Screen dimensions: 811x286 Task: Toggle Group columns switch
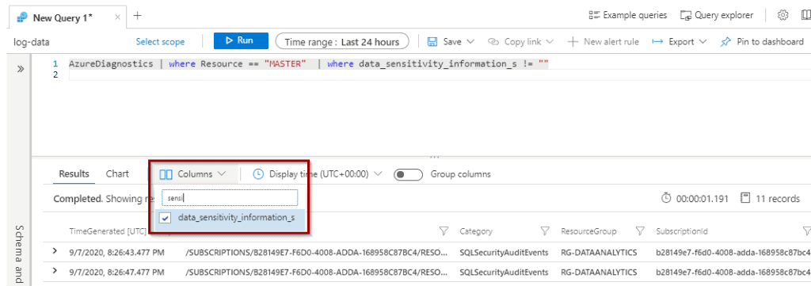408,174
